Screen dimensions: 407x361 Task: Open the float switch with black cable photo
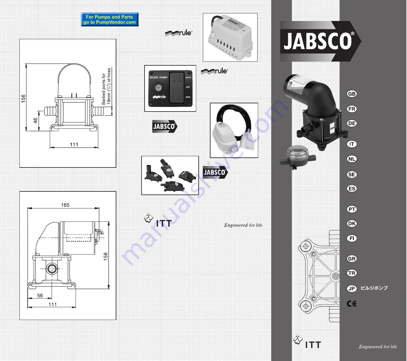pyautogui.click(x=234, y=130)
